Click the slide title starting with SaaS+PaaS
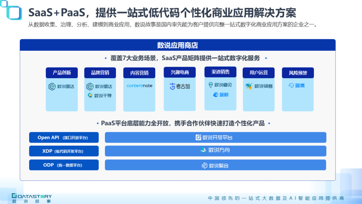This screenshot has height=204, width=362. click(162, 13)
